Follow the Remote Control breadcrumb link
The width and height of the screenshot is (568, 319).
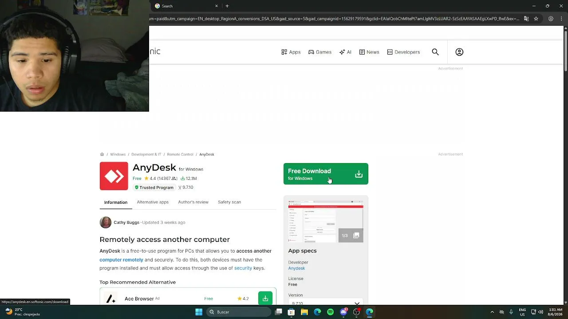click(x=180, y=154)
